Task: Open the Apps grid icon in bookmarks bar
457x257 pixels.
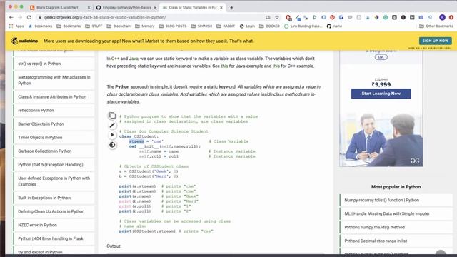Action: pyautogui.click(x=11, y=26)
